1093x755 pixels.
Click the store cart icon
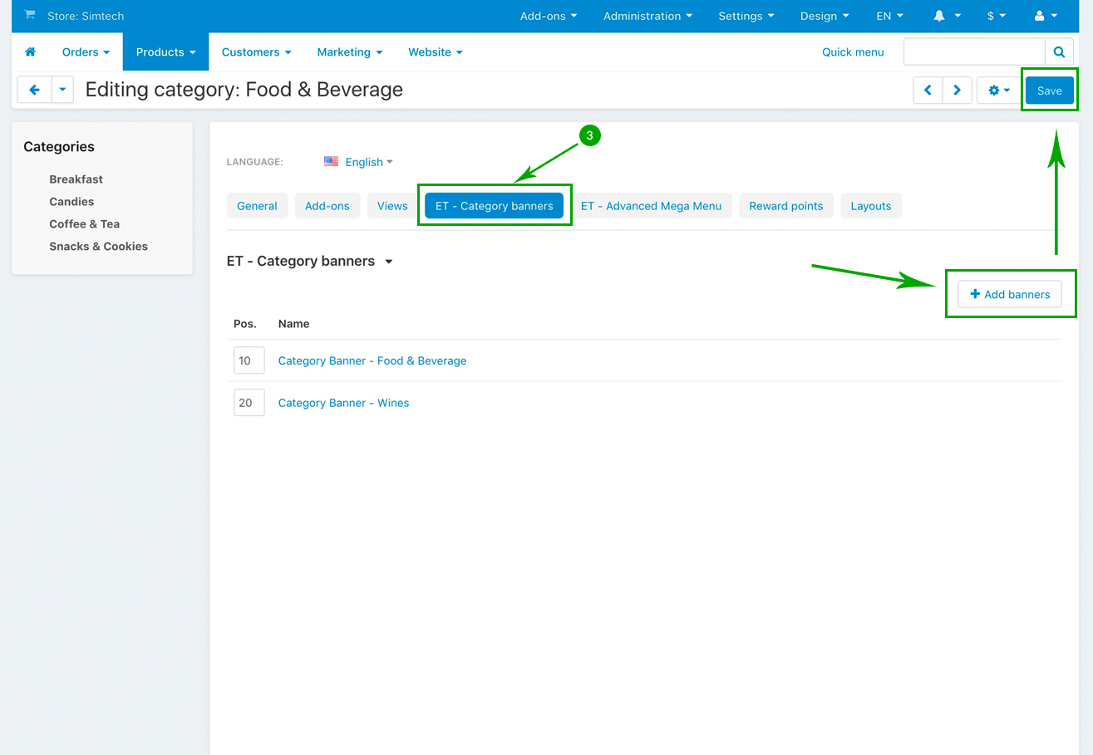click(x=30, y=15)
